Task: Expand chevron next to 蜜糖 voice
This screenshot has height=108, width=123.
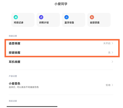Action: (x=112, y=85)
